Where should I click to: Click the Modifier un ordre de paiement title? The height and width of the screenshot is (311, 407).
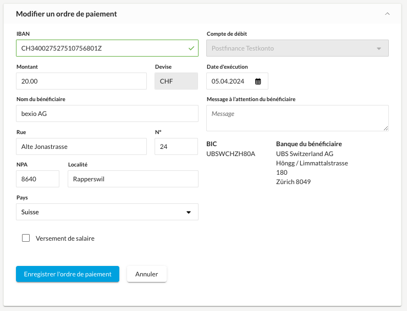pos(67,14)
